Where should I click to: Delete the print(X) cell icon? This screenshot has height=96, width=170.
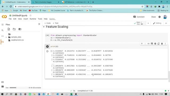click(162, 44)
